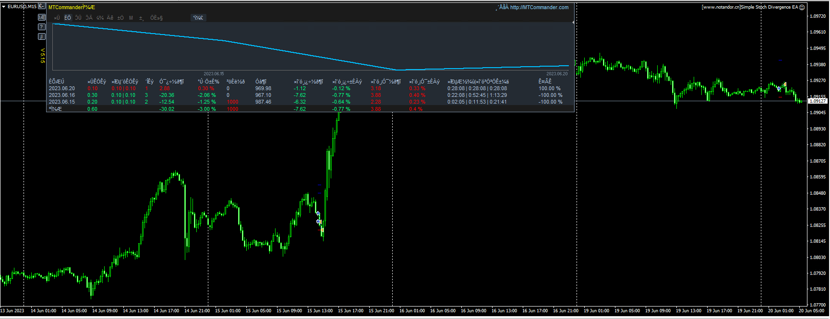Open the question mark help icon
Viewport: 830px width, 319px height.
(x=42, y=27)
